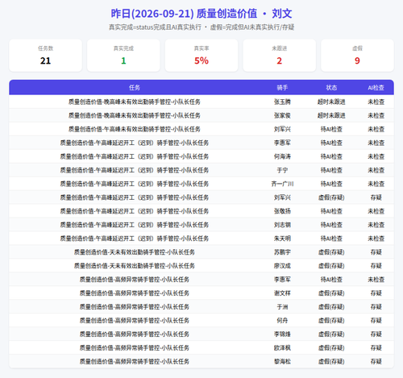Click rider name 张敬扬
Screen dimensions: 403x378
point(282,211)
